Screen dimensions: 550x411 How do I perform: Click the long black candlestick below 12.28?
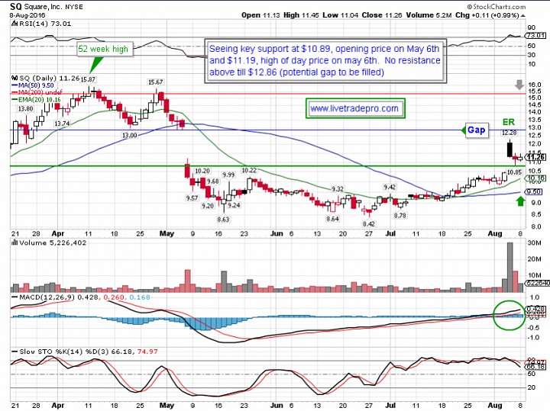510,149
